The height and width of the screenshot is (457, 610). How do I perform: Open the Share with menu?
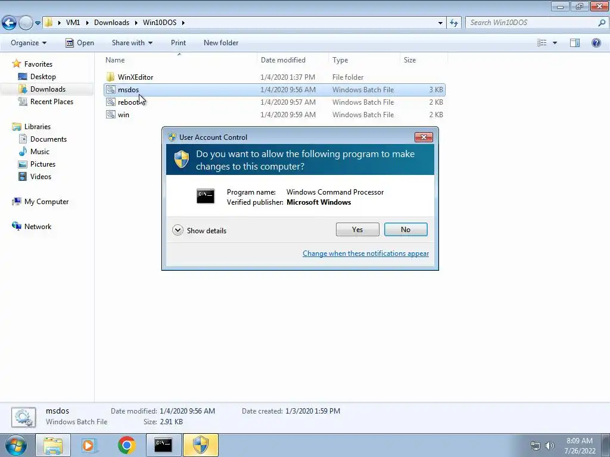pyautogui.click(x=132, y=43)
